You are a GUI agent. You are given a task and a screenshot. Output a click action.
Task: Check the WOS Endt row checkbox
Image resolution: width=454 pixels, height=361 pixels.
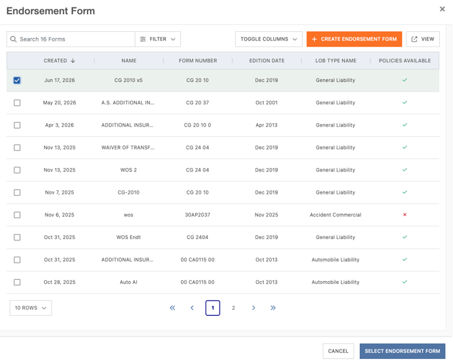[17, 237]
